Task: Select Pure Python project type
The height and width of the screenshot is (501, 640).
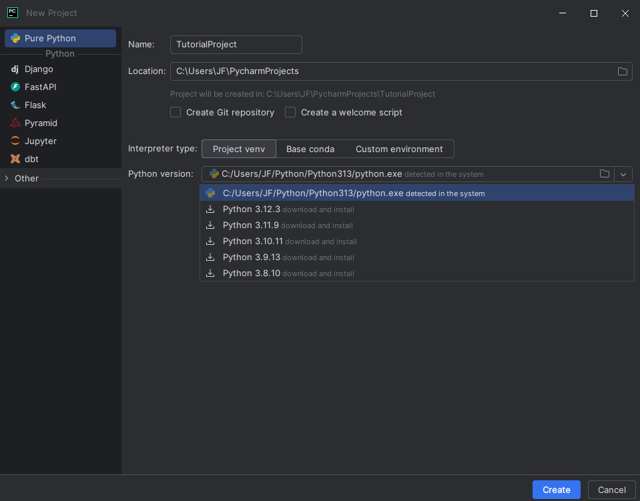Action: 61,38
